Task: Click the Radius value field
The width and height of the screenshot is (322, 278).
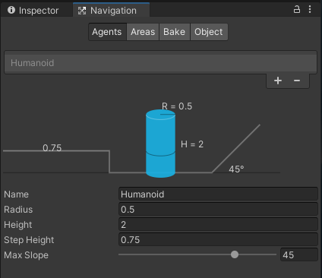Action: [x=218, y=210]
